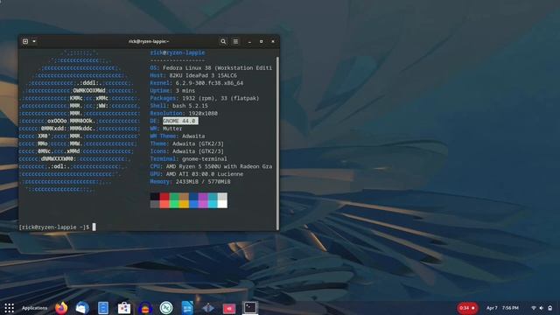Click the bright cyan swatch in bottom row

pos(213,204)
